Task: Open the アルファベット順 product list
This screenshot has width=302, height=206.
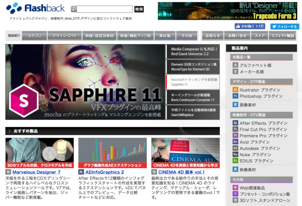Action: [x=255, y=65]
